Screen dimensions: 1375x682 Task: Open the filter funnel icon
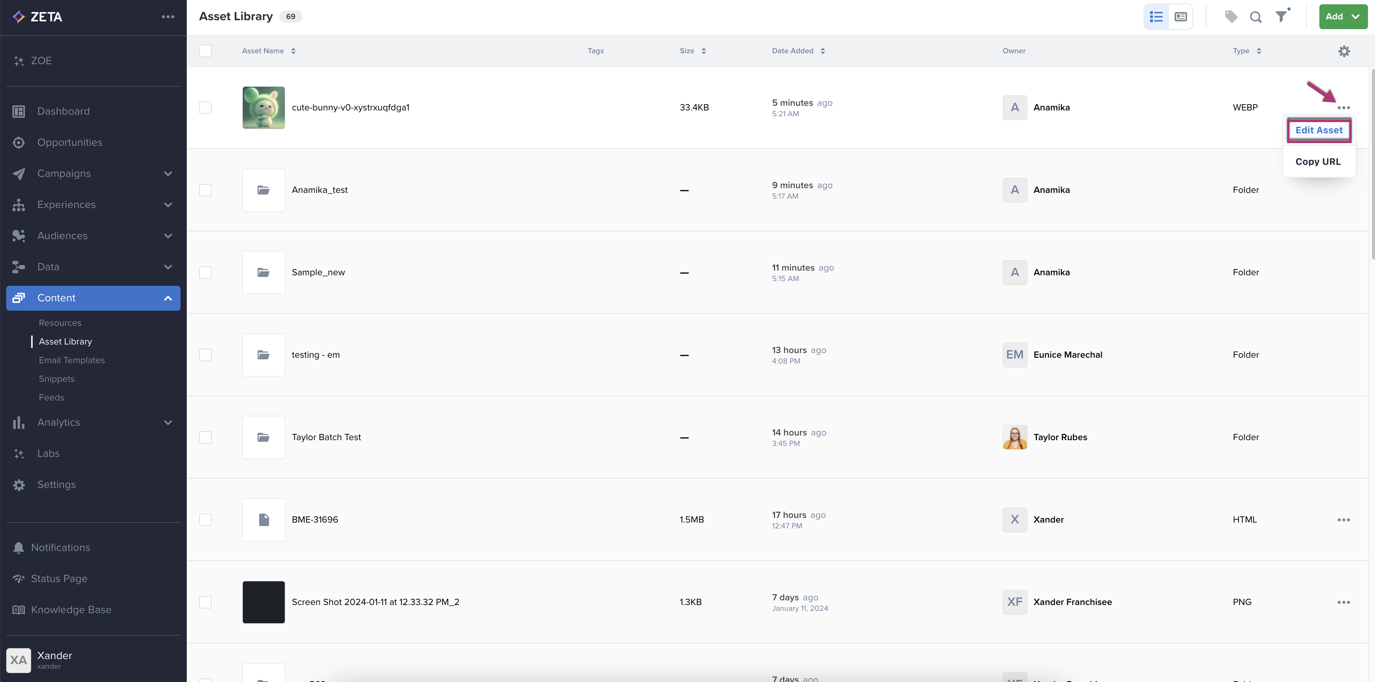[x=1281, y=17]
